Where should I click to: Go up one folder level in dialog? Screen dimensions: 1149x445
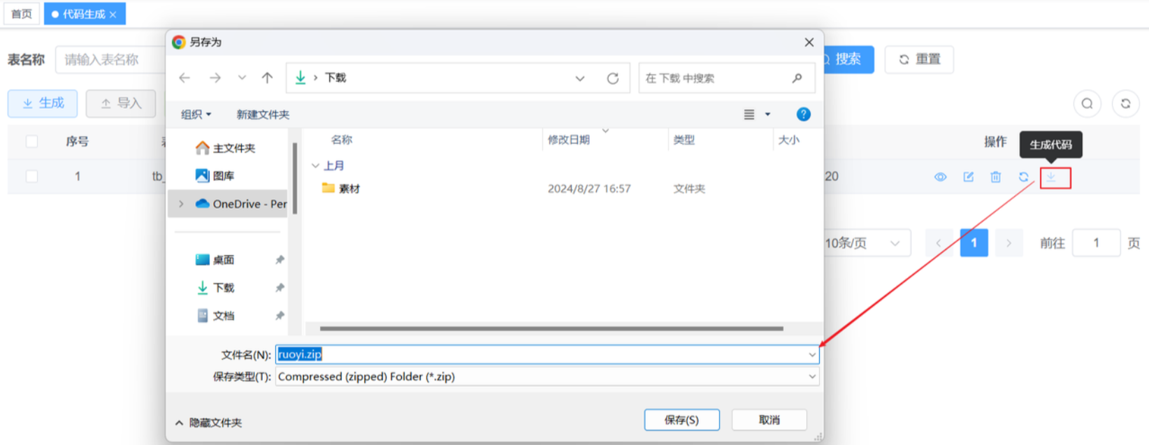pyautogui.click(x=267, y=78)
